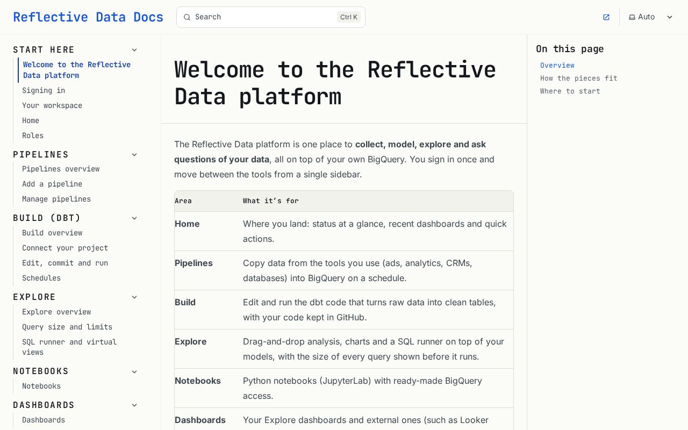Jump to How the pieces fit section
688x430 pixels.
coord(579,78)
